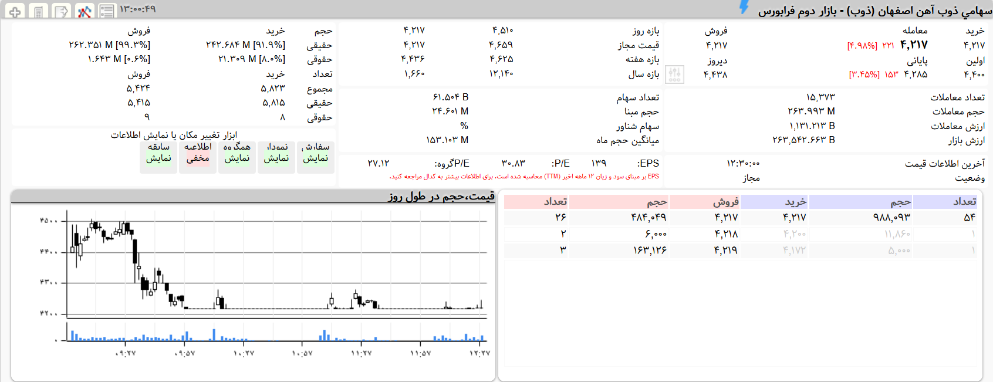This screenshot has width=993, height=382.
Task: Click حقیقی buy volume ۲۴۲.۶۸۴ M [۹۱.۹%]
Action: [245, 45]
